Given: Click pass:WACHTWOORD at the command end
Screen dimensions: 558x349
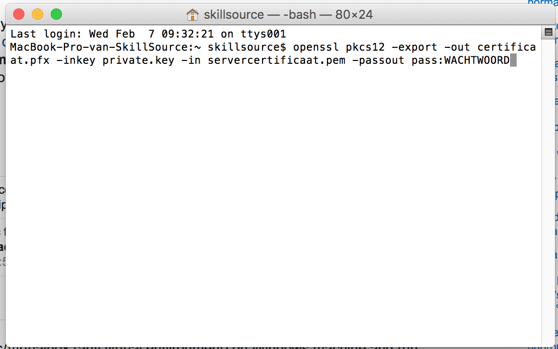Looking at the screenshot, I should (x=460, y=60).
